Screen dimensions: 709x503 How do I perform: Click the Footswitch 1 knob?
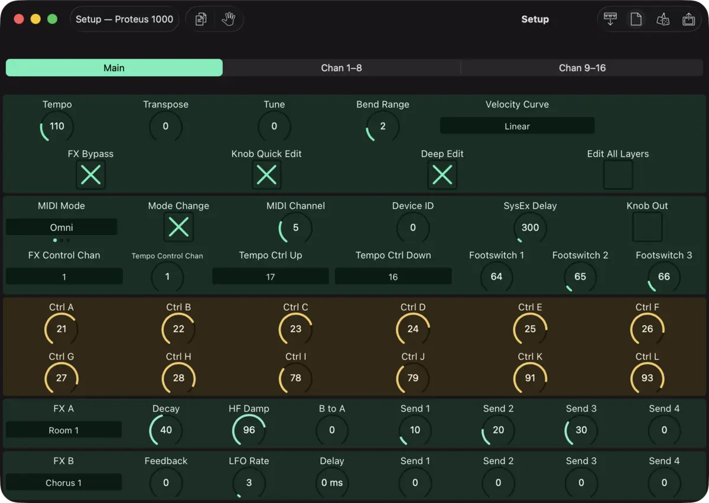pyautogui.click(x=496, y=277)
